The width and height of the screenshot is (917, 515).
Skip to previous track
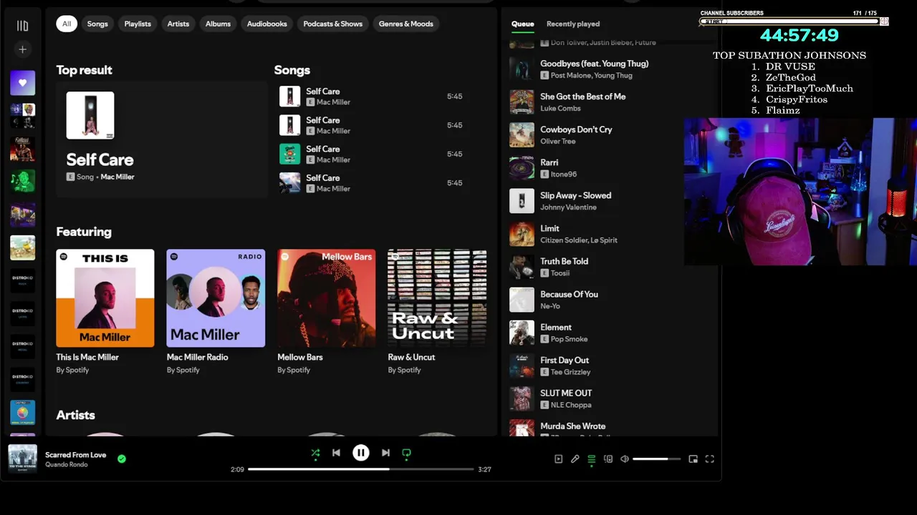pyautogui.click(x=336, y=453)
